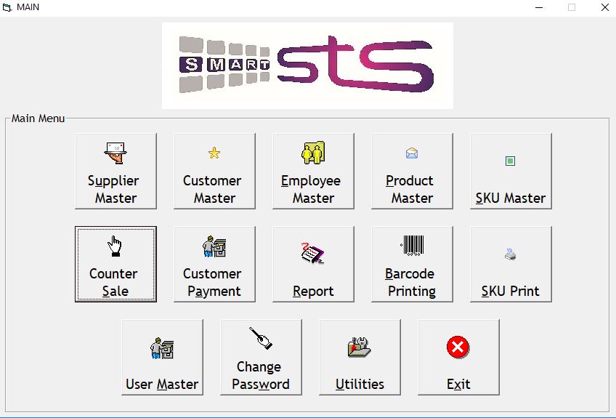616x418 pixels.
Task: Open the MAIN window system menu icon
Action: click(7, 7)
